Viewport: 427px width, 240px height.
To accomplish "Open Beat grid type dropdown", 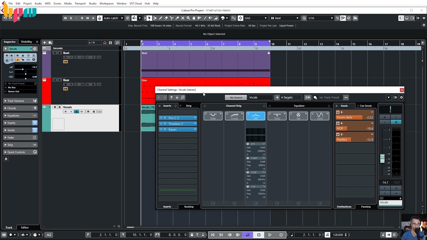I will (285, 18).
